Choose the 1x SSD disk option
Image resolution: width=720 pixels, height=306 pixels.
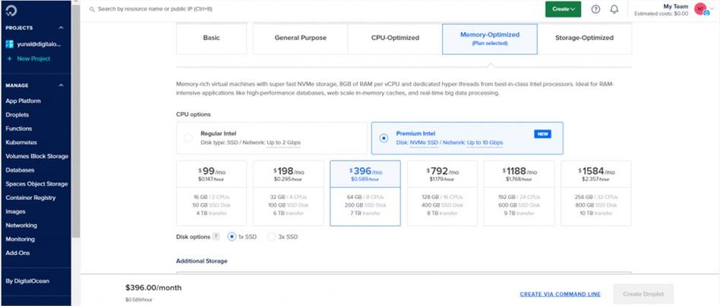tap(232, 237)
